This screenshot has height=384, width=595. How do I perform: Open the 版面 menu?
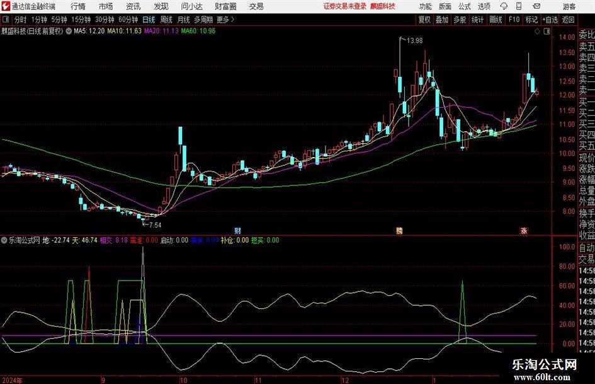445,6
